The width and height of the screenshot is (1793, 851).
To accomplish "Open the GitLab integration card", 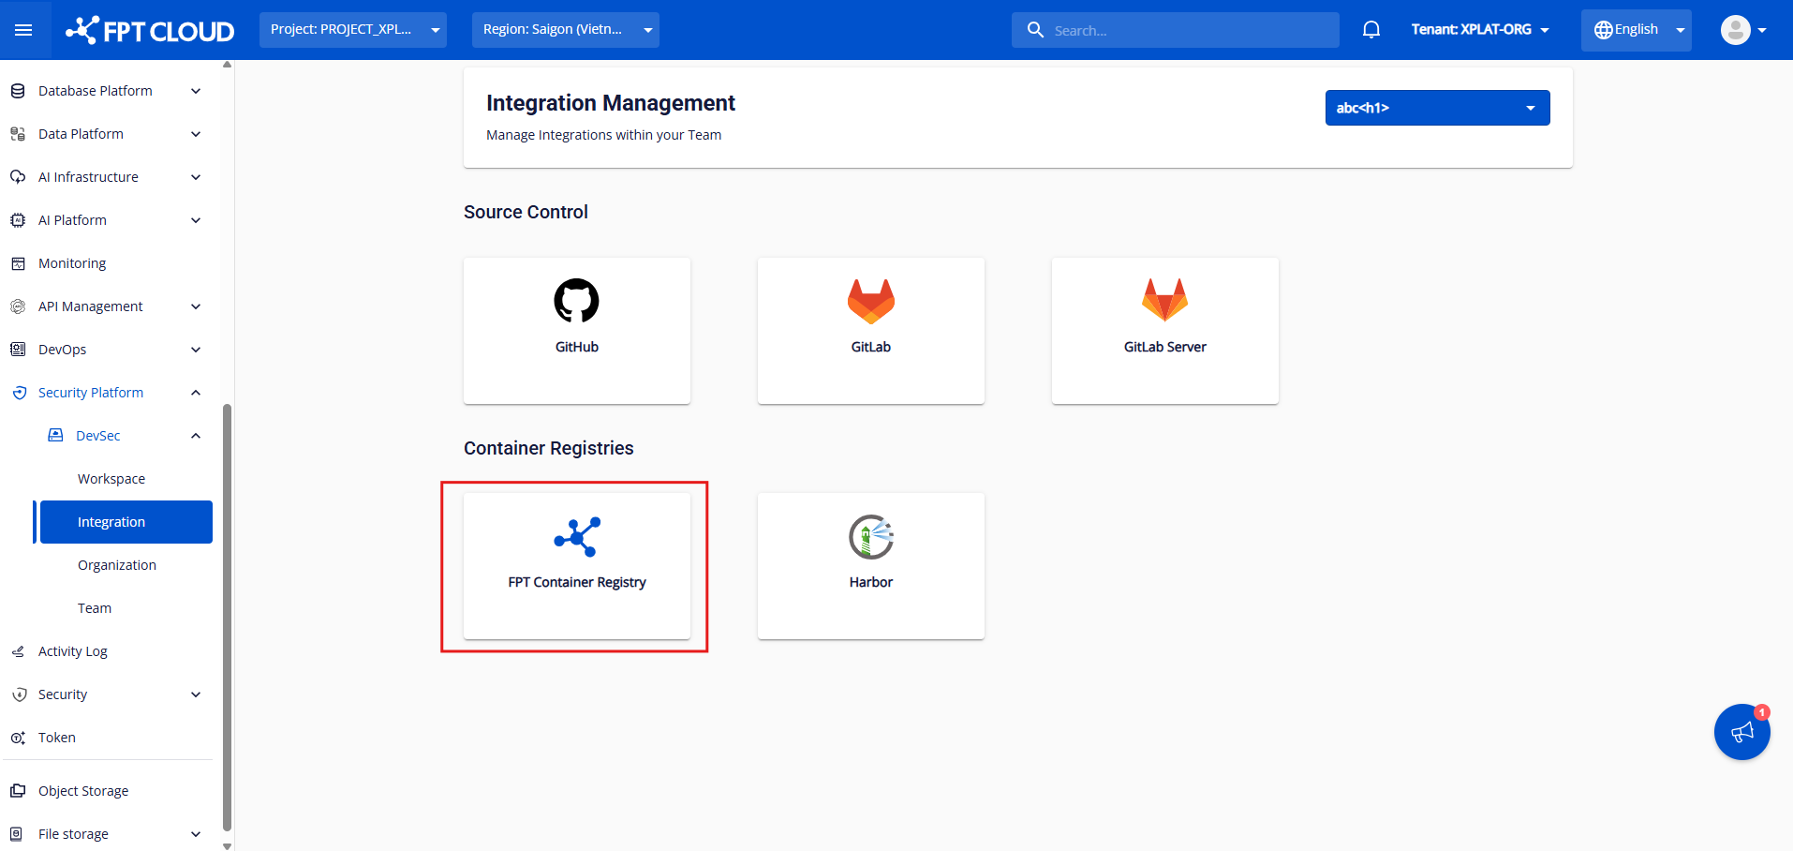I will 870,330.
